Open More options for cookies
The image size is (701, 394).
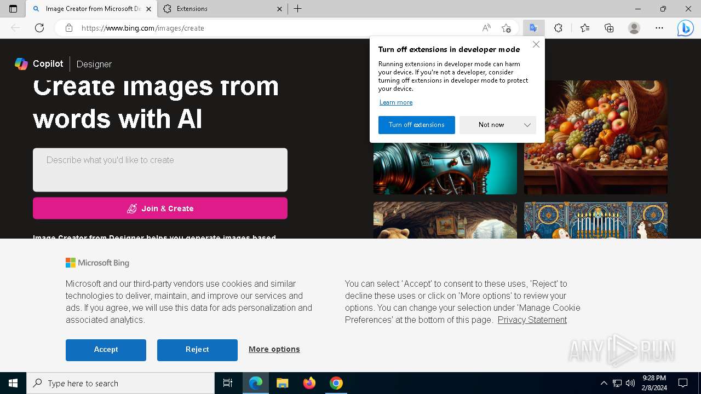coord(274,349)
